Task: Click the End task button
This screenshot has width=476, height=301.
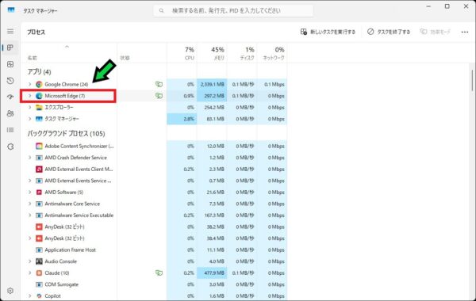Action: tap(389, 32)
